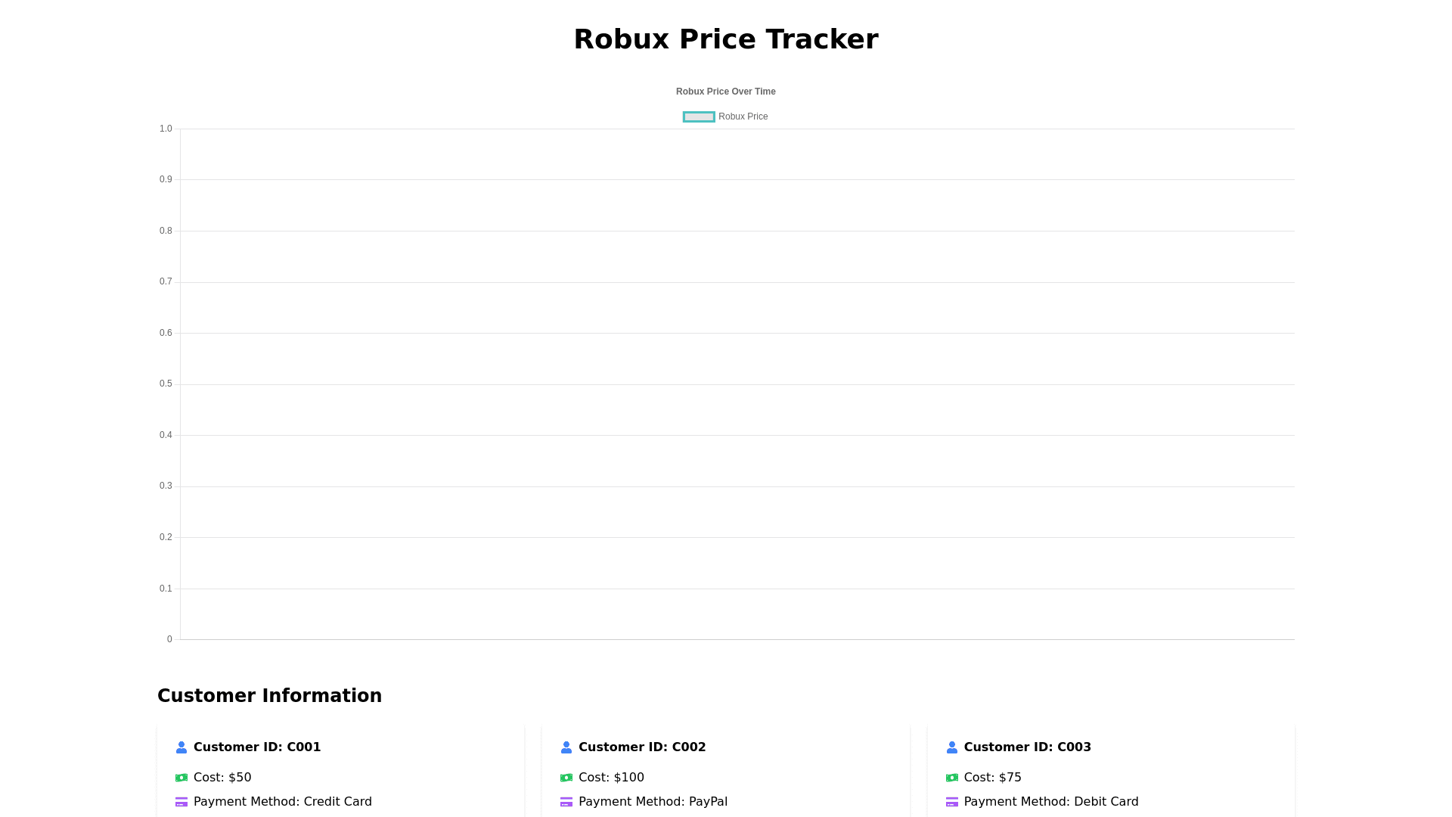Click the 1.0 label on the chart's y-axis

tap(166, 129)
